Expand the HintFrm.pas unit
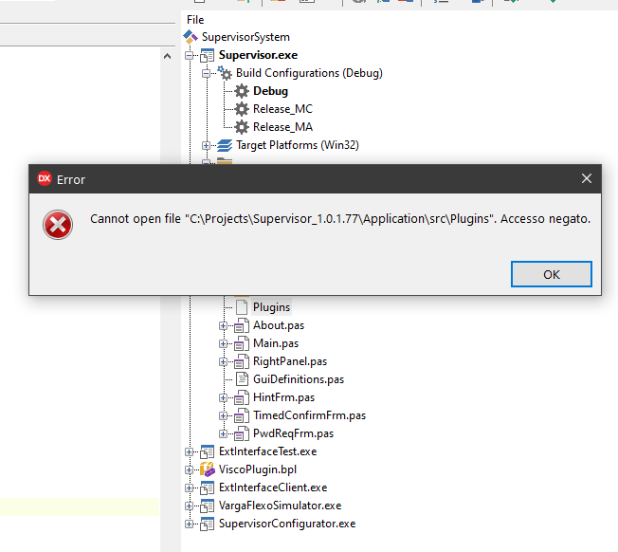The width and height of the screenshot is (618, 552). (x=223, y=397)
